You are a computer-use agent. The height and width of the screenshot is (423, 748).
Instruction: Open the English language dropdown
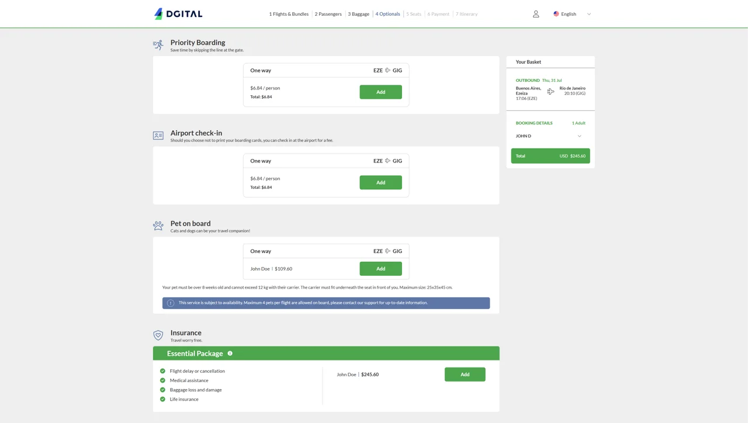point(569,14)
